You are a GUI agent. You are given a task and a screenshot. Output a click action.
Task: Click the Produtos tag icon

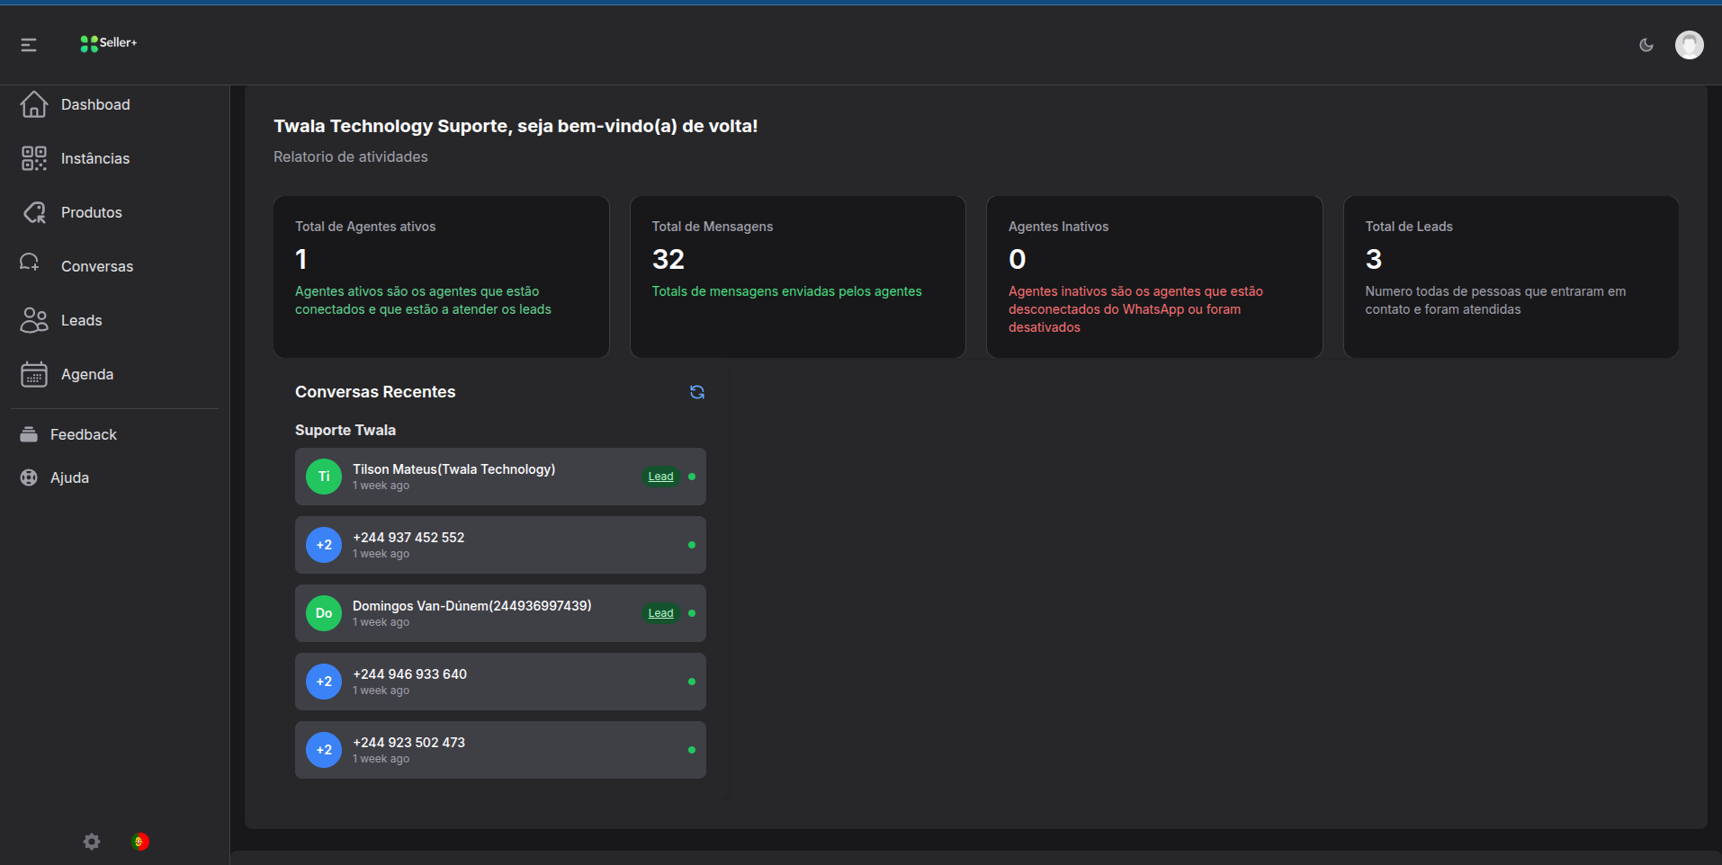point(34,212)
